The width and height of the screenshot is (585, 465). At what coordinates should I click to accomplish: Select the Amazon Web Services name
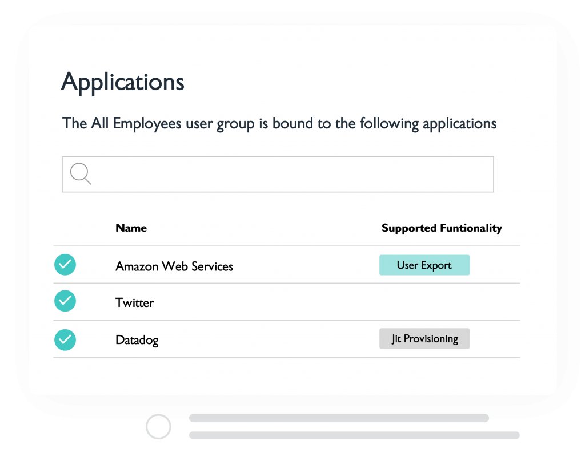(174, 266)
